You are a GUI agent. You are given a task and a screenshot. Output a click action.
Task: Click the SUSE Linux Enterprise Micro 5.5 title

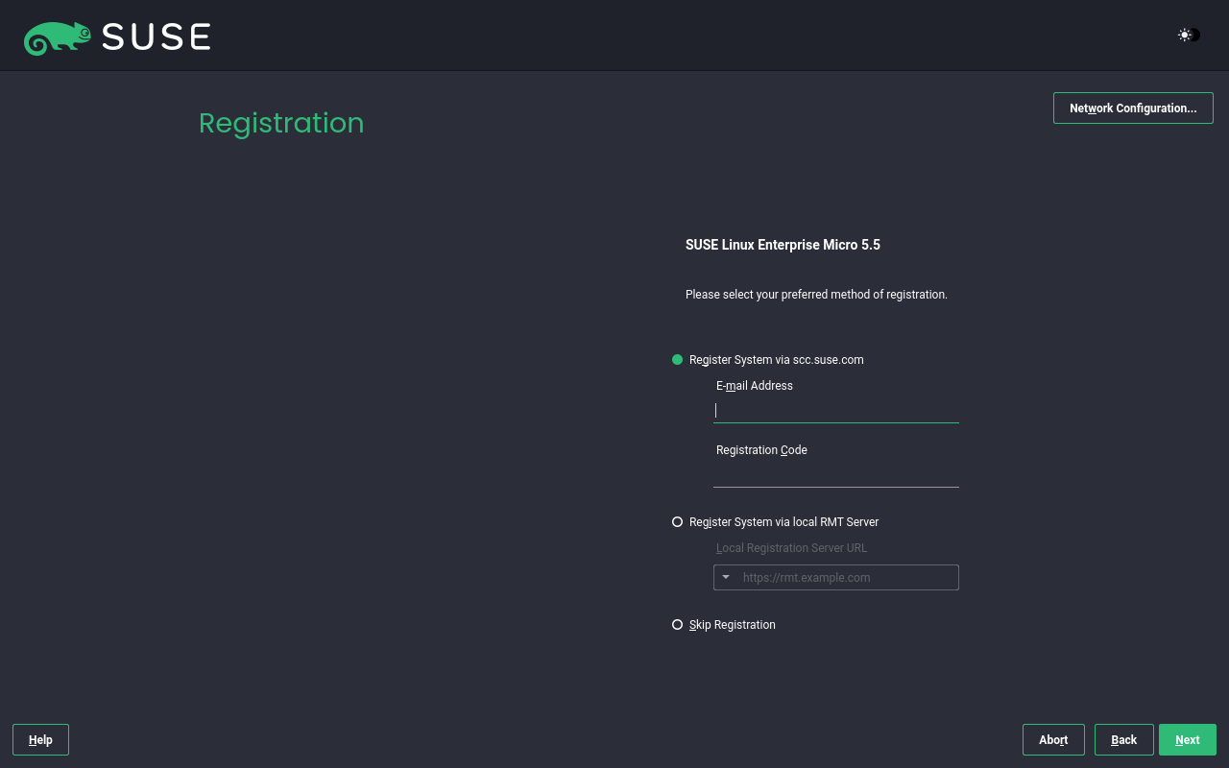pyautogui.click(x=783, y=245)
